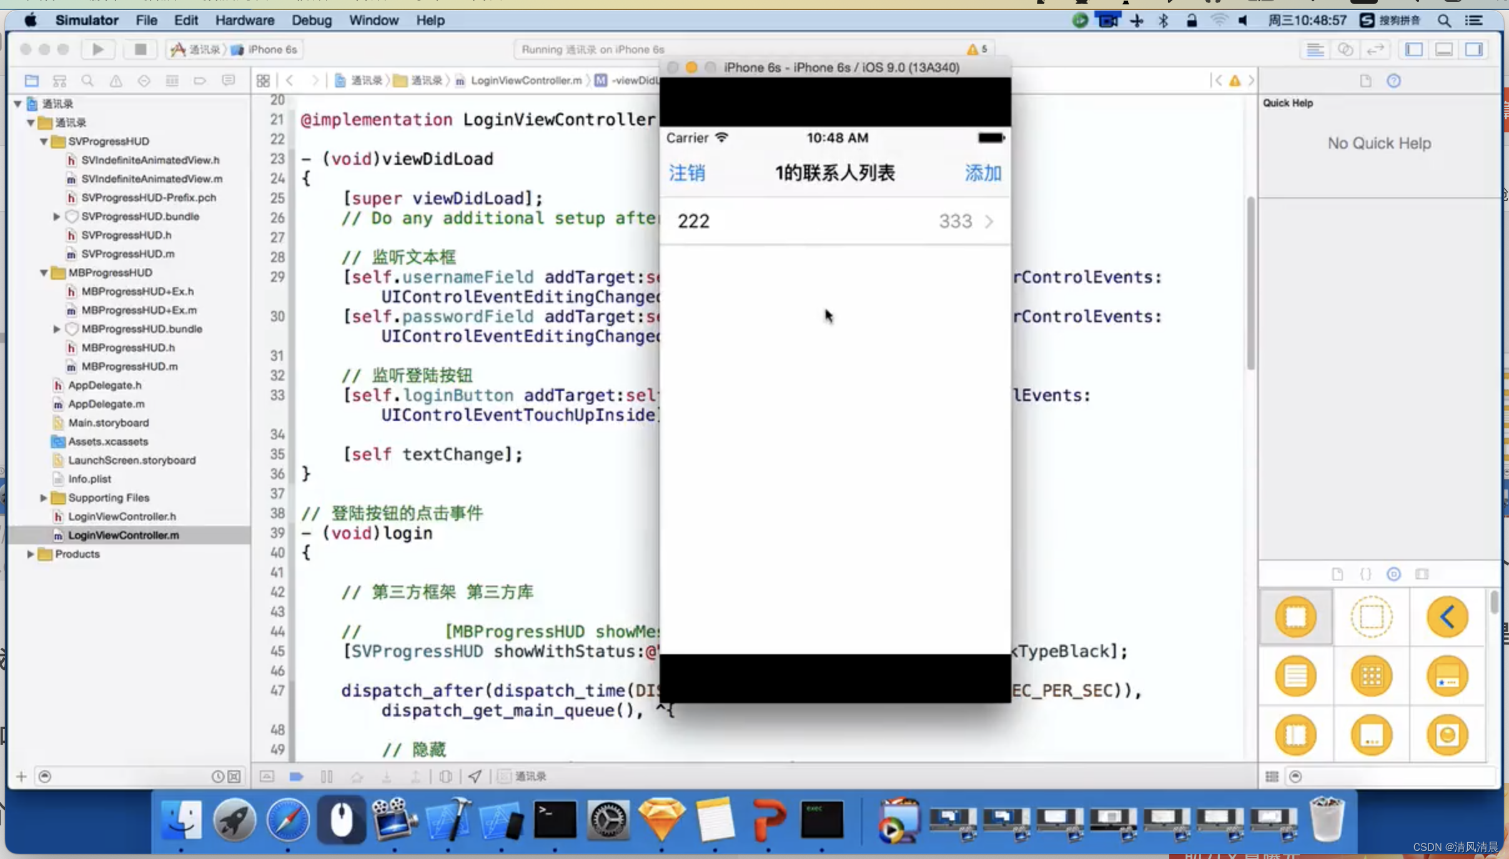Viewport: 1509px width, 859px height.
Task: Go back in editor history
Action: (x=289, y=81)
